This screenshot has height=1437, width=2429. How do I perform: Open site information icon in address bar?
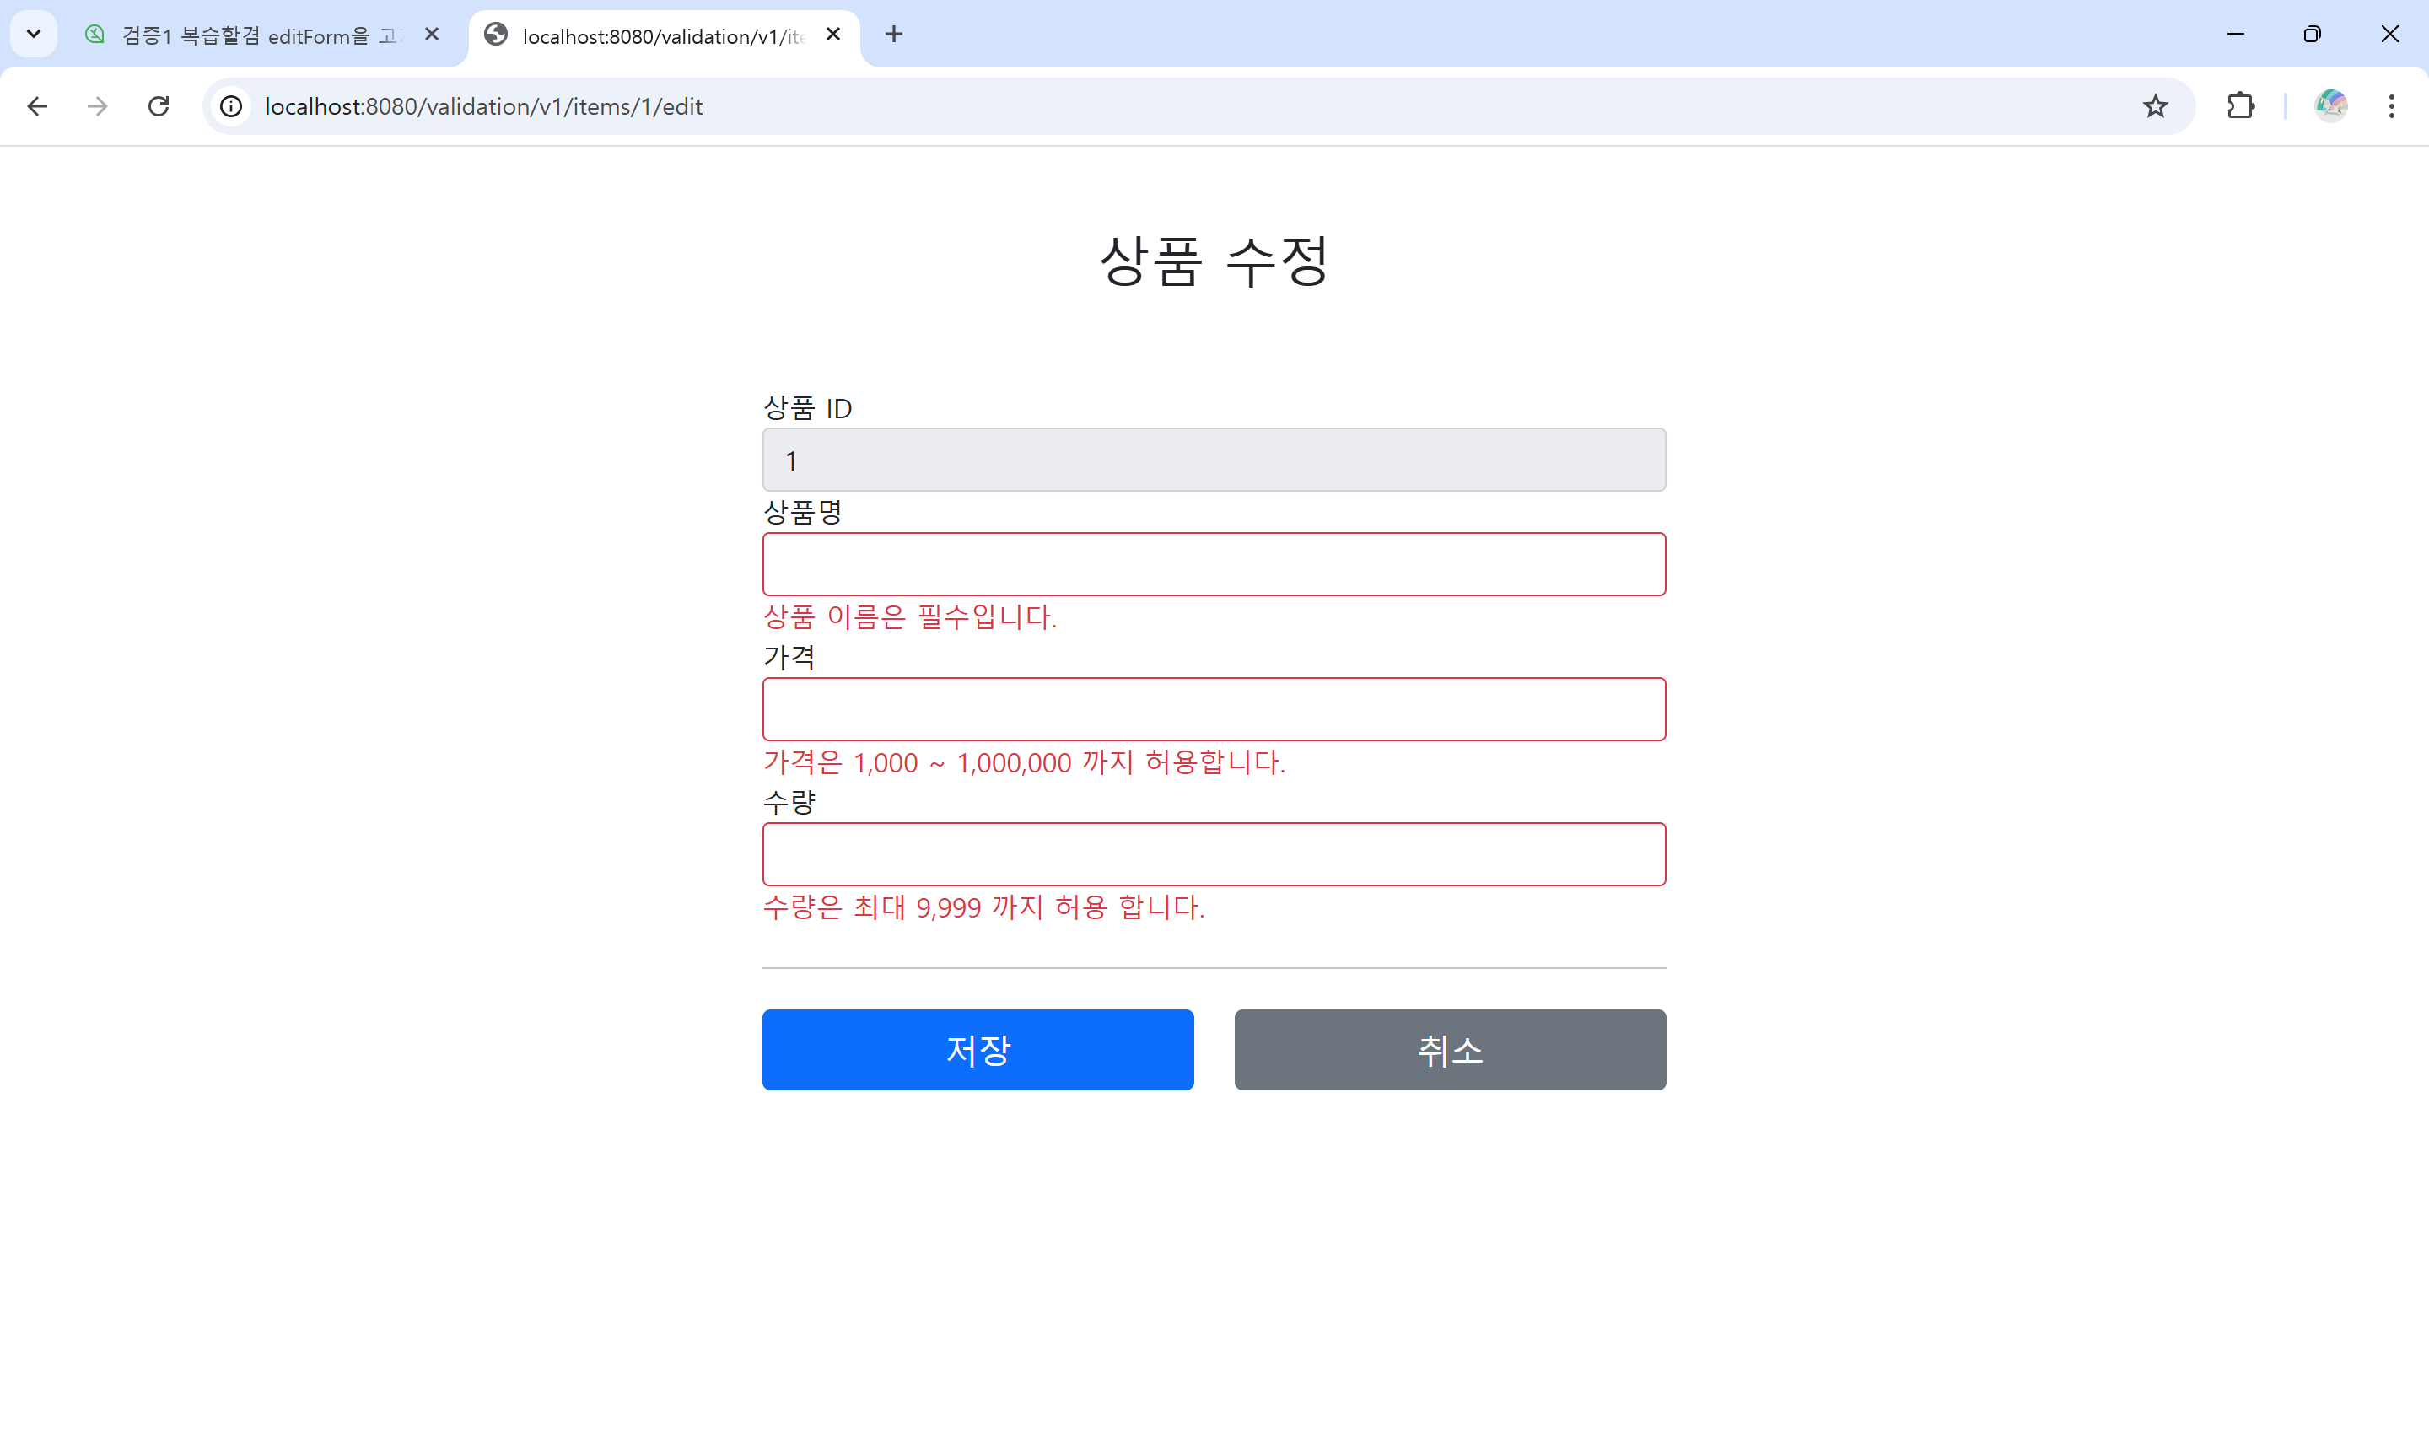231,106
